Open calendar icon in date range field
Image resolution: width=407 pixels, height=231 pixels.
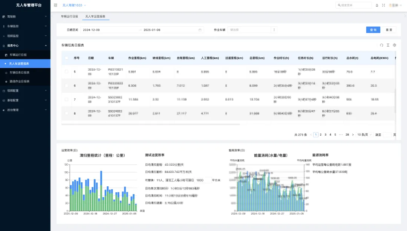click(200, 30)
